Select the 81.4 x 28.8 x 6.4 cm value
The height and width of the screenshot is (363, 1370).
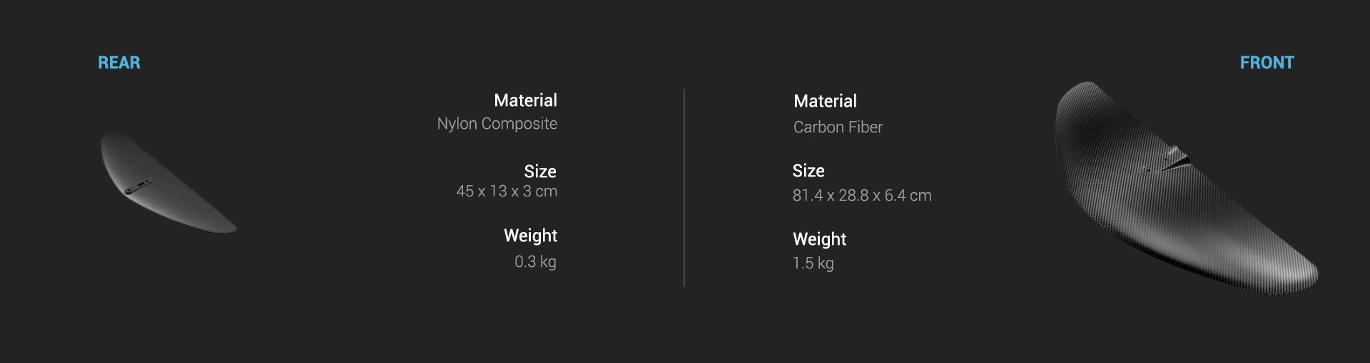pyautogui.click(x=861, y=196)
